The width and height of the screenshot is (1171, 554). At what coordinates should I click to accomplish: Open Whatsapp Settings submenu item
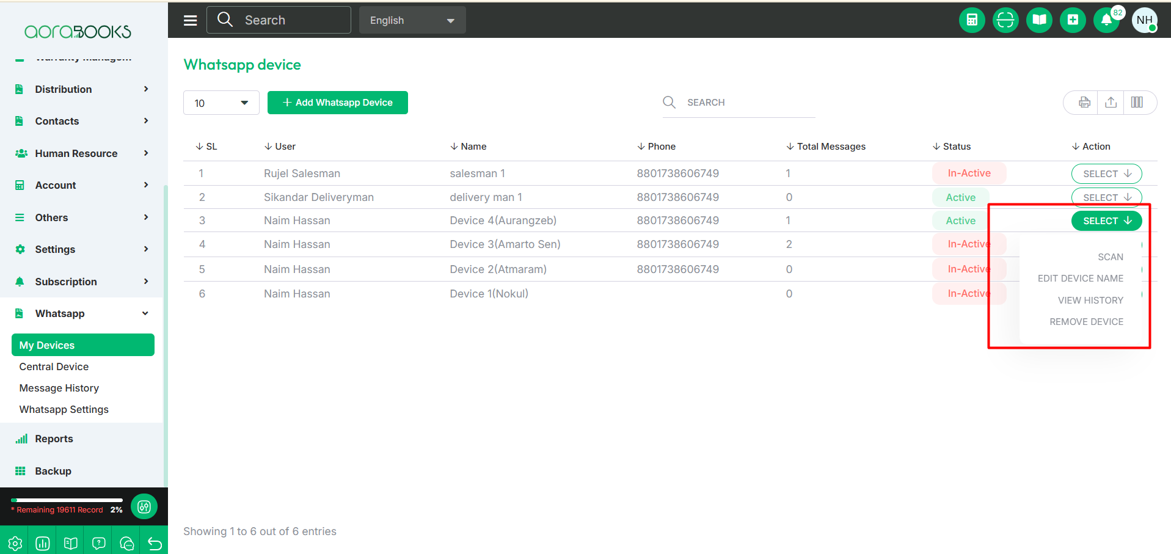tap(64, 409)
